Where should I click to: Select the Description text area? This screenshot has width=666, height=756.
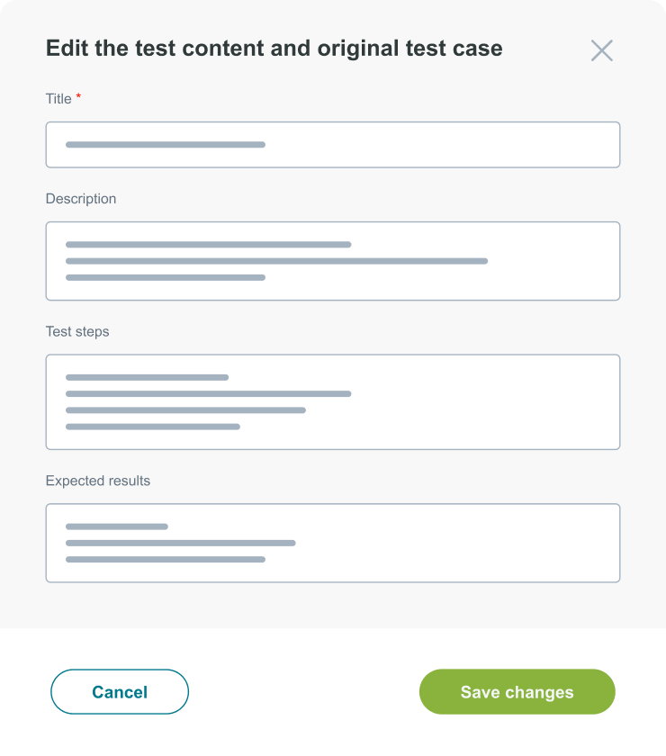click(x=333, y=260)
